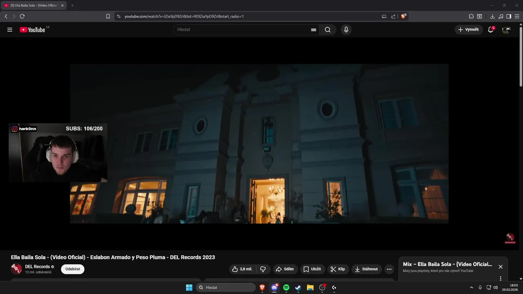The width and height of the screenshot is (523, 294).
Task: Open YouTube notifications bell
Action: 491,30
